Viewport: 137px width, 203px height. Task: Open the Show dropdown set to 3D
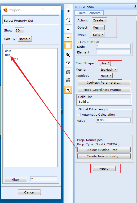[x=19, y=30]
